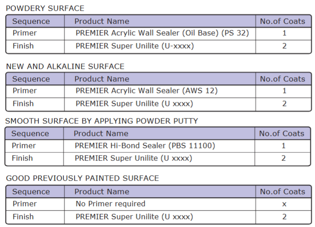Click No.of Coats header in Powdery Surface table

(282, 21)
